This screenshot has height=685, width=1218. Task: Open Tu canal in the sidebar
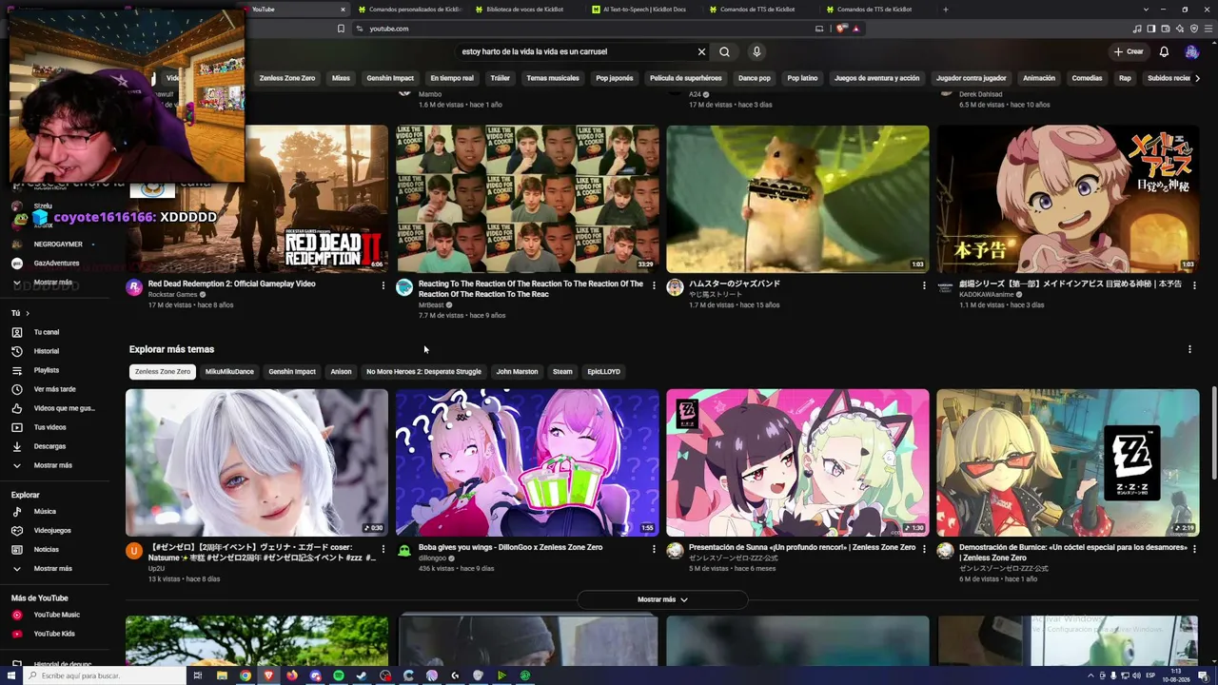pos(47,332)
